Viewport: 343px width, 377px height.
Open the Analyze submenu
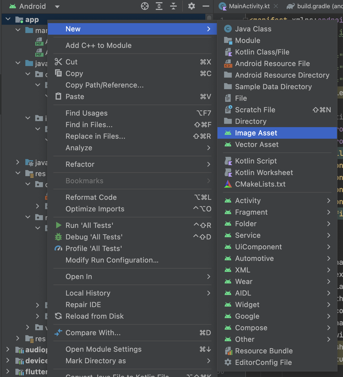[x=132, y=148]
